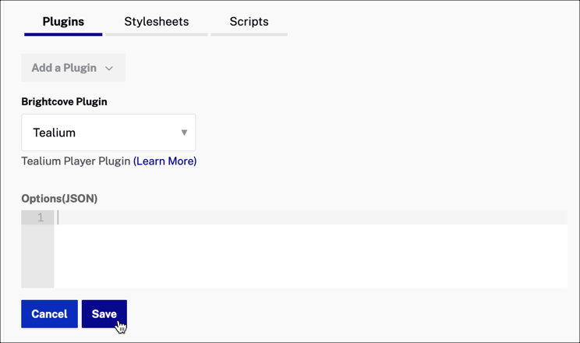
Task: Open the Learn More link
Action: pos(164,161)
